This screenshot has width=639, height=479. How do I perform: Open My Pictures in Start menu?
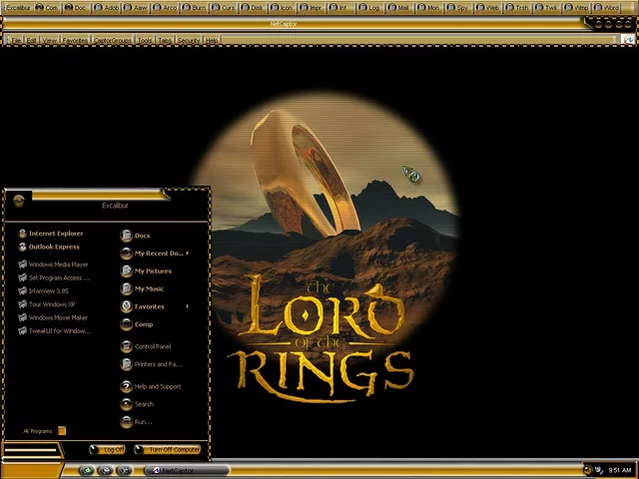pos(147,270)
